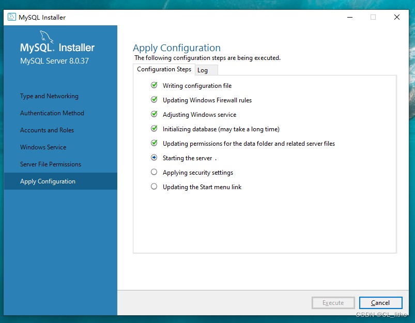Screen dimensions: 415x323
Task: Click green check beside Adjusting Windows service
Action: point(154,114)
